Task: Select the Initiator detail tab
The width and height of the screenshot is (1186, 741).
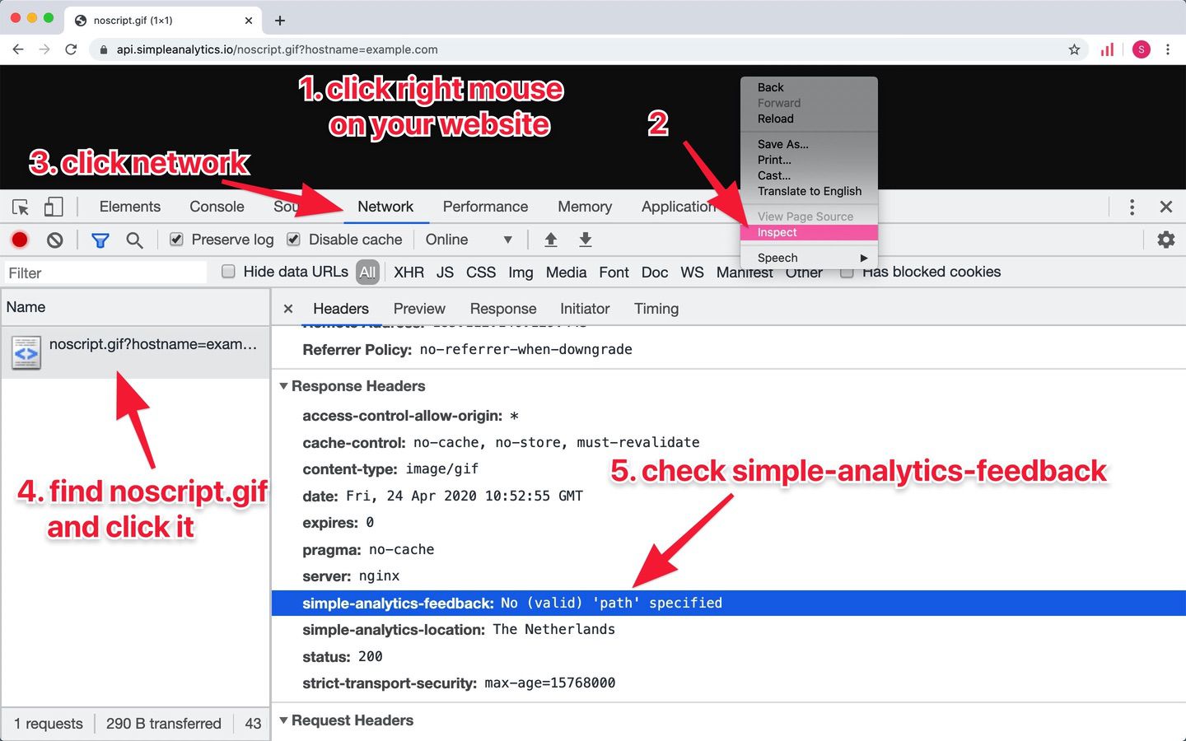Action: 585,309
